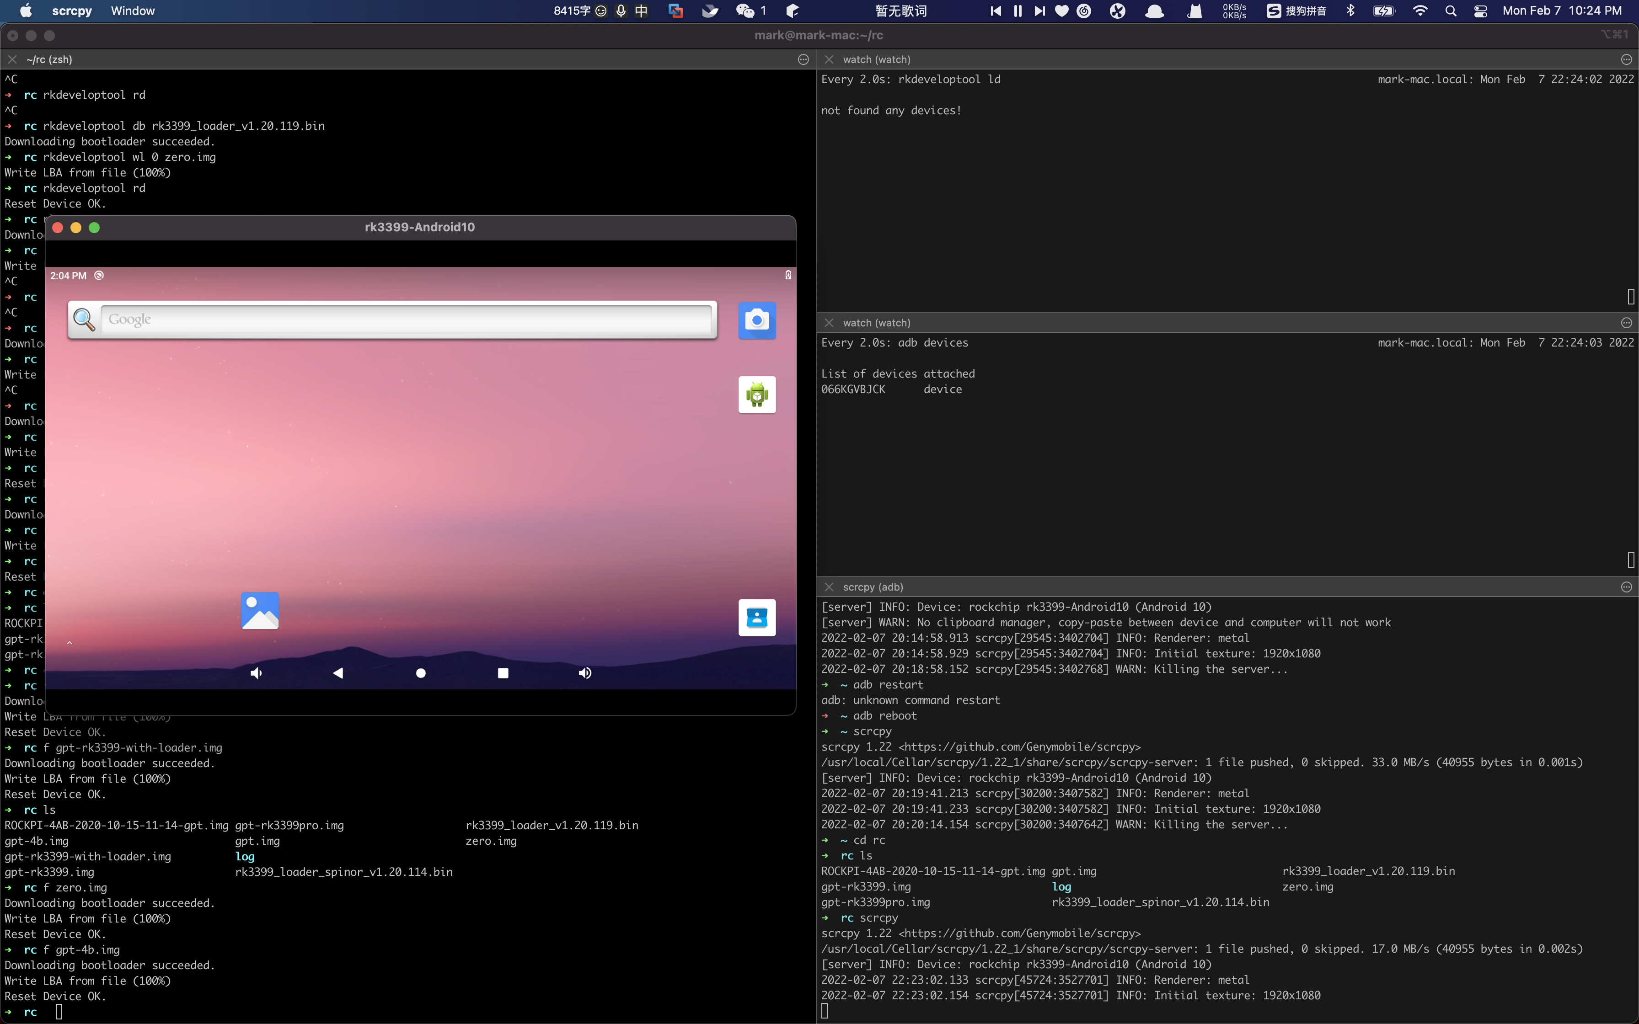Open the Contacts app icon on Android home

point(756,618)
